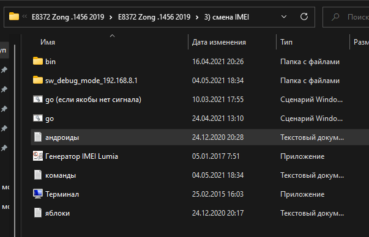Sort by Дата изменения column header
The height and width of the screenshot is (237, 369).
coord(219,42)
